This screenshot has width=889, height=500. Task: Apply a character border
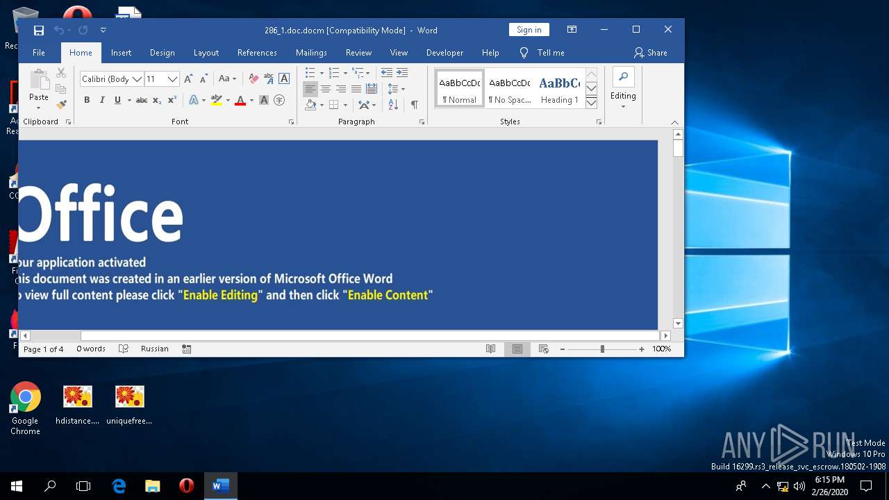pyautogui.click(x=283, y=78)
